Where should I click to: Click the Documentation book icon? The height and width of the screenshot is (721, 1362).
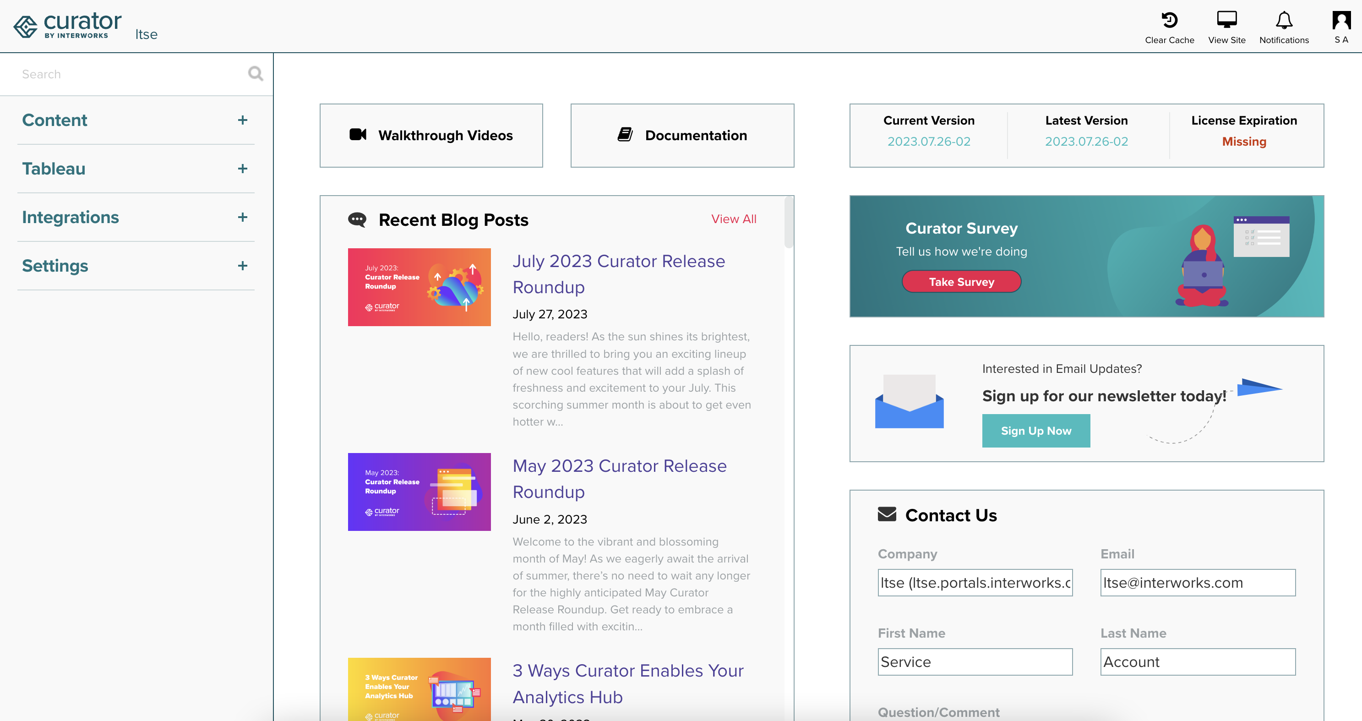click(x=625, y=134)
